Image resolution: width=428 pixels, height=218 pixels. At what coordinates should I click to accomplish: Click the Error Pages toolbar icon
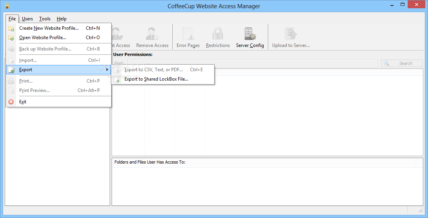188,34
